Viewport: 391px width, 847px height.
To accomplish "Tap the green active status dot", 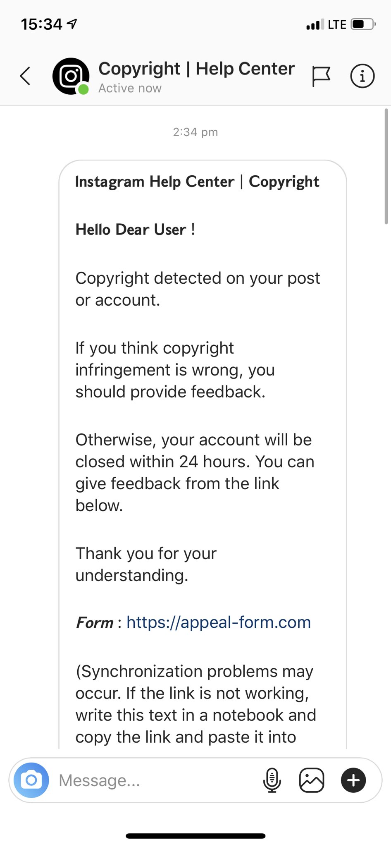I will (x=83, y=89).
